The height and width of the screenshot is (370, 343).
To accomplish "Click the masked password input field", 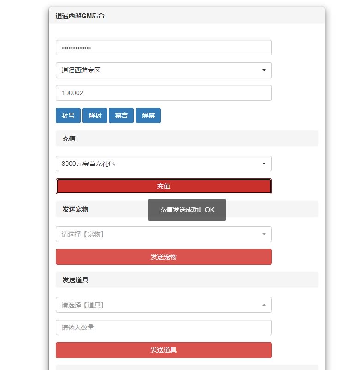I will (x=164, y=48).
